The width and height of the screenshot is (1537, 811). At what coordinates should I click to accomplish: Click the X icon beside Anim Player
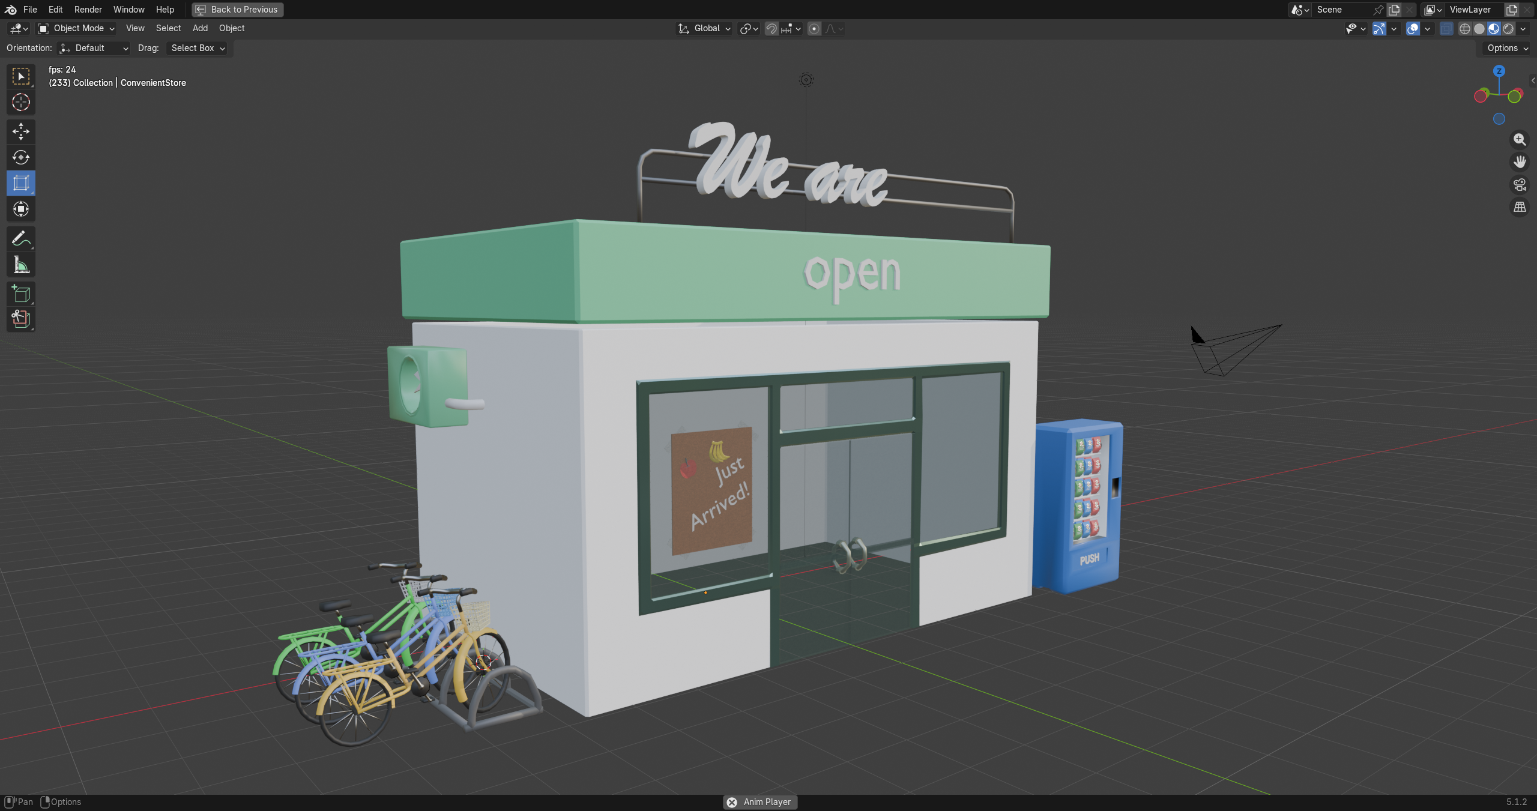pos(732,802)
